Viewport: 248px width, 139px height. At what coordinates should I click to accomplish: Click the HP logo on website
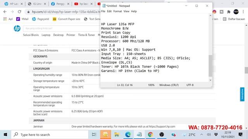[17, 28]
